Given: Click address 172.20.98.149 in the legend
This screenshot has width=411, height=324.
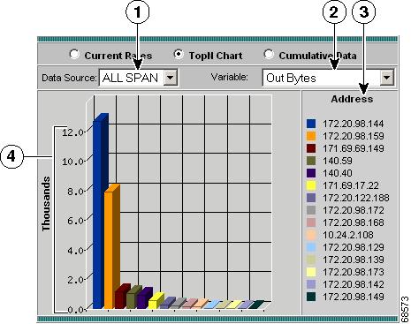Looking at the screenshot, I should coord(354,297).
